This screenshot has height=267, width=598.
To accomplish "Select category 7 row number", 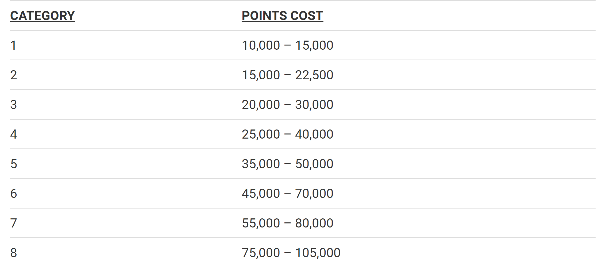I will [x=14, y=223].
